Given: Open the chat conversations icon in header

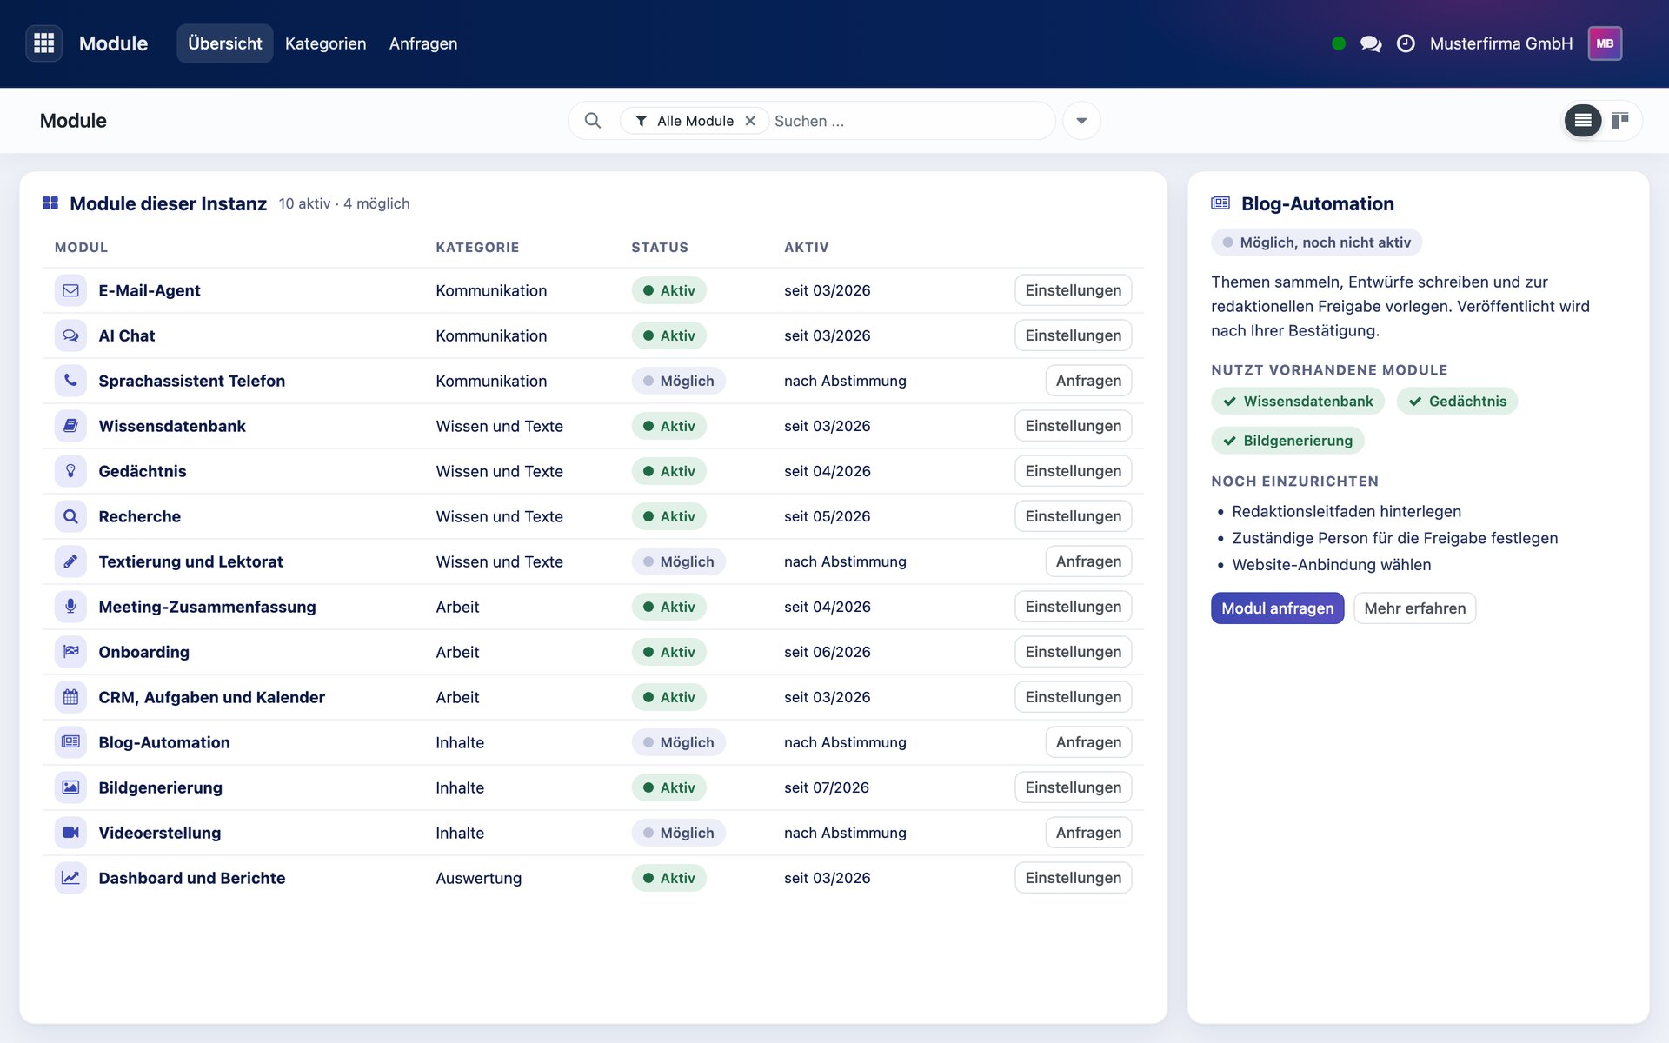Looking at the screenshot, I should click(1371, 43).
